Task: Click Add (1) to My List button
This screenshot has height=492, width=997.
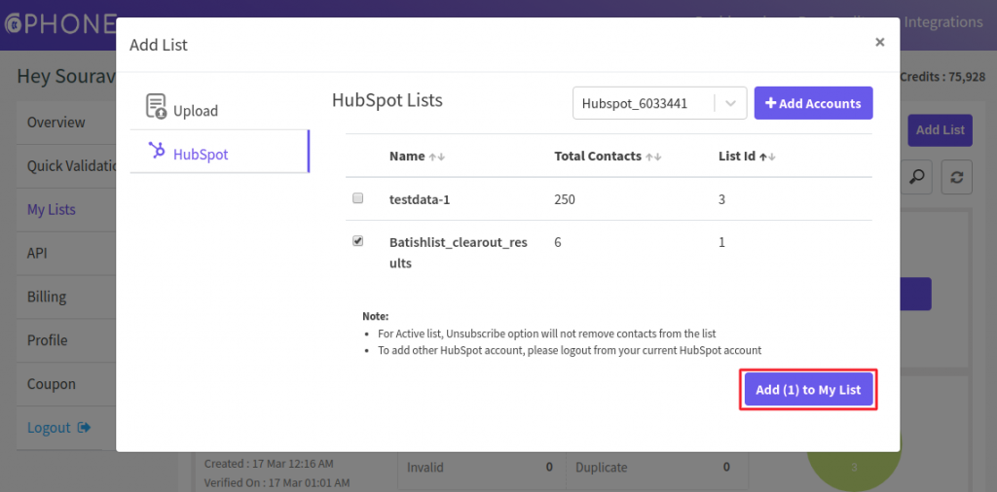Action: pyautogui.click(x=808, y=389)
